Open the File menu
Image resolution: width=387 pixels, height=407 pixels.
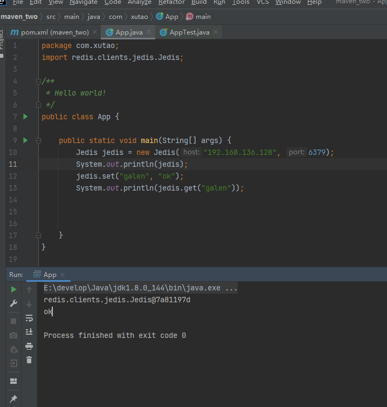[x=18, y=2]
